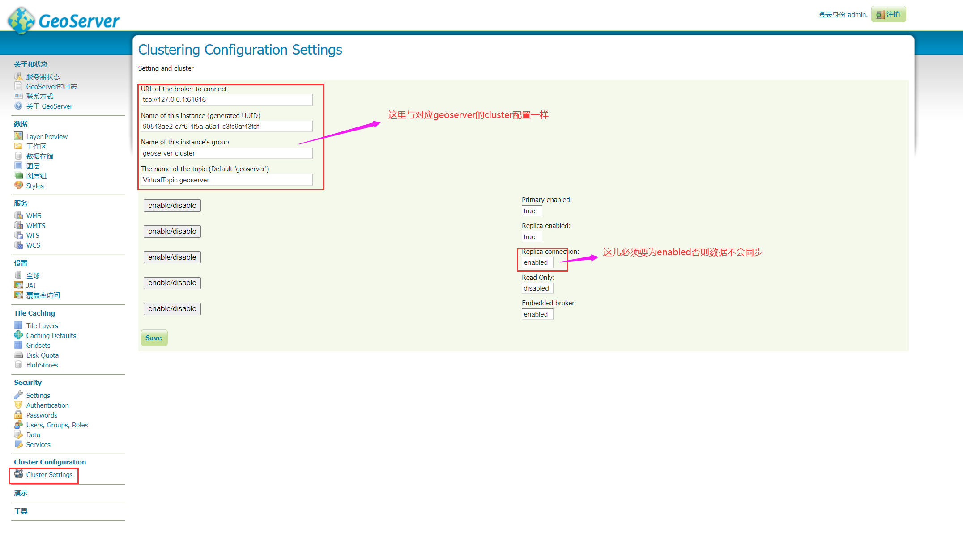
Task: Click the Replica connection value field
Action: 537,262
